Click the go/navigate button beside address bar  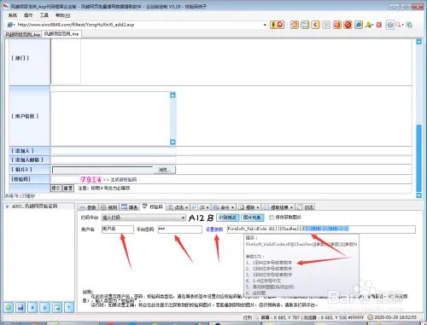pyautogui.click(x=277, y=25)
